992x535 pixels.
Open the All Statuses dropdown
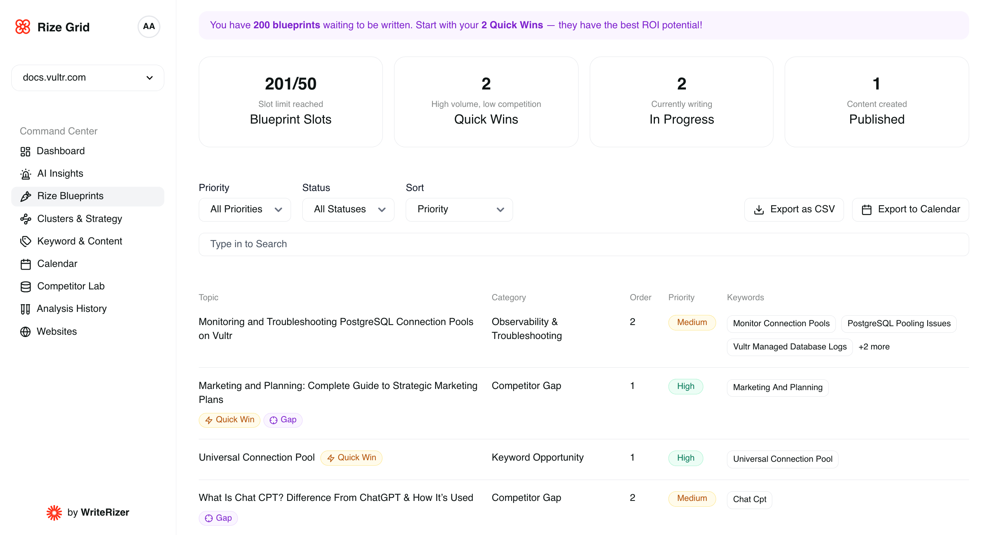(348, 209)
